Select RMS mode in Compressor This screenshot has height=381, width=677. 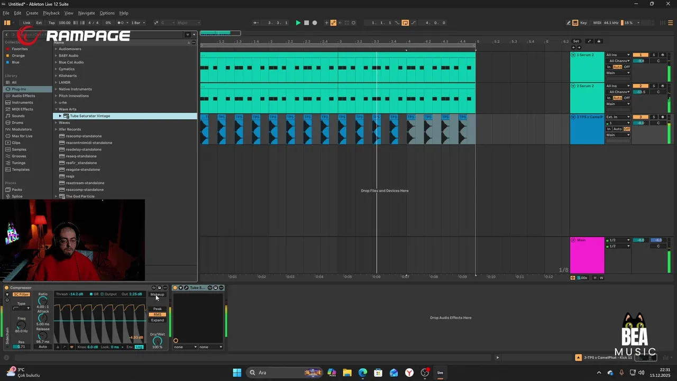[x=158, y=314]
